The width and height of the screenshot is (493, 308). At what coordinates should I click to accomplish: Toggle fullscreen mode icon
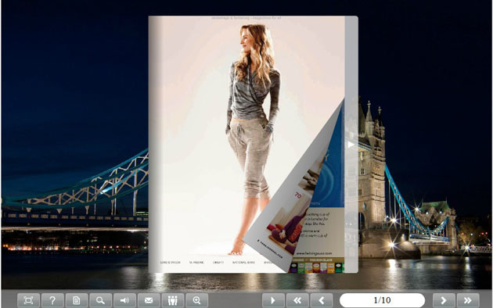(28, 300)
